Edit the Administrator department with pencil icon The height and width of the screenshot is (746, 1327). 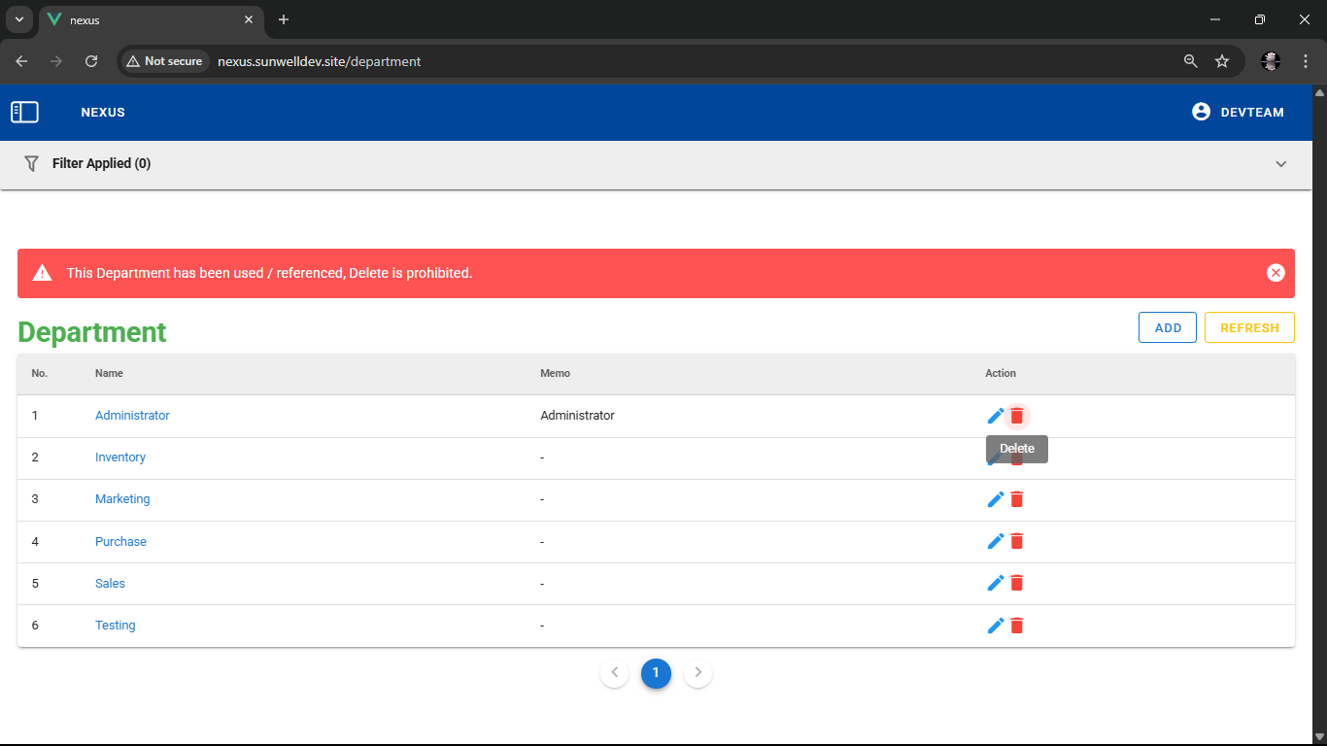995,416
